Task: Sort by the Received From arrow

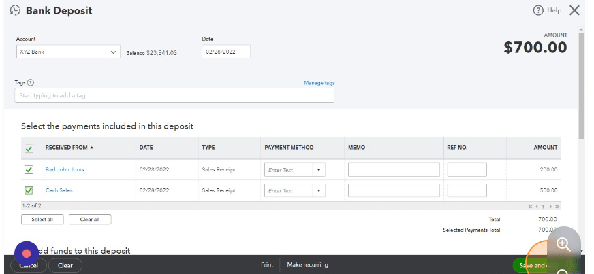Action: [x=92, y=148]
